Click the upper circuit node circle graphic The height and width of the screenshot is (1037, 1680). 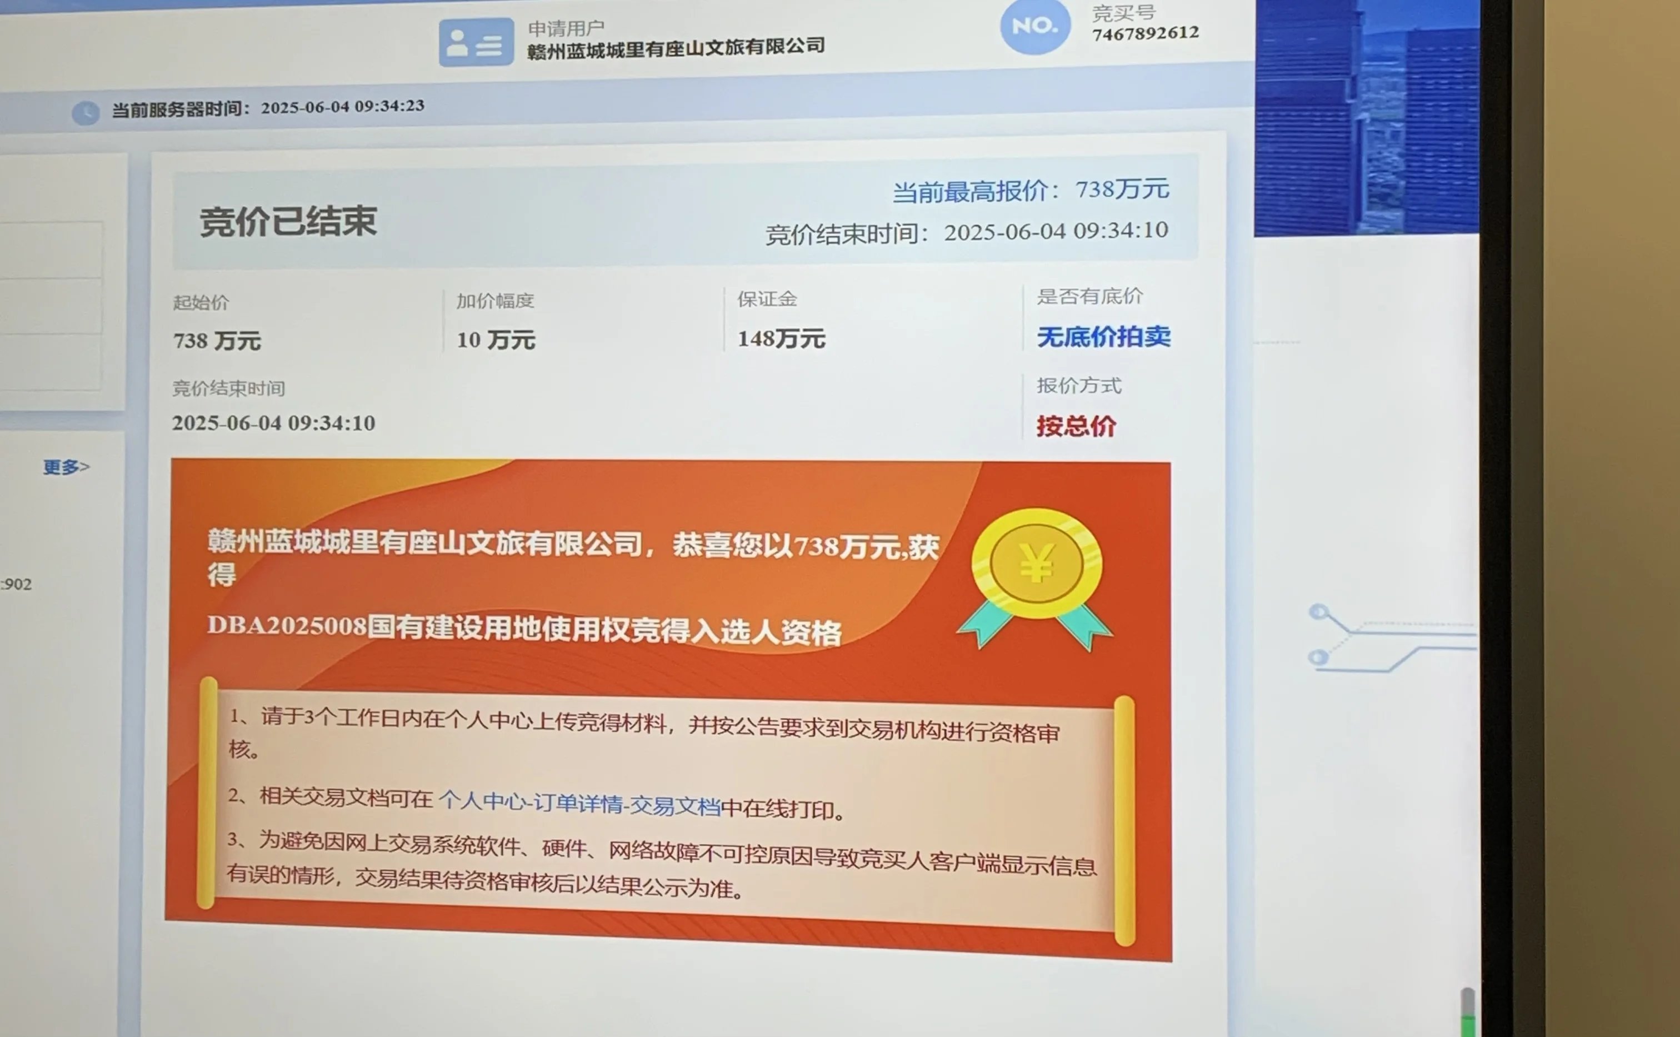point(1318,611)
